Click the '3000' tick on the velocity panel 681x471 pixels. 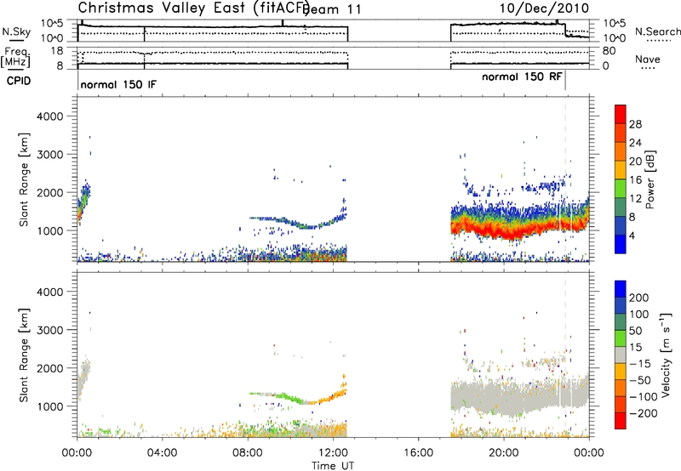(x=49, y=330)
